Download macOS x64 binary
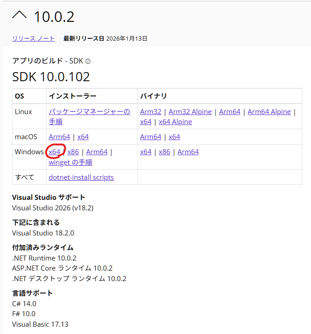Screen dimensions: 311x334 coord(174,137)
